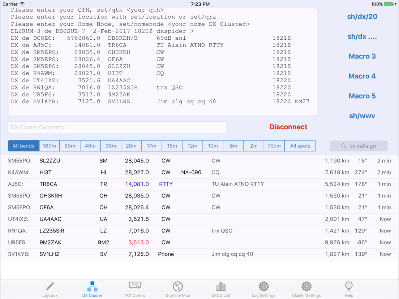Filter spots by 6m band
This screenshot has height=299, width=399.
[x=233, y=146]
